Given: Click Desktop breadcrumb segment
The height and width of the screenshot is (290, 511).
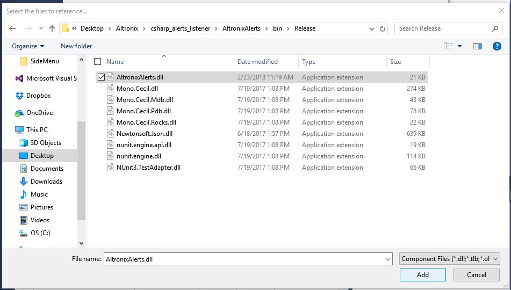Looking at the screenshot, I should pos(92,28).
